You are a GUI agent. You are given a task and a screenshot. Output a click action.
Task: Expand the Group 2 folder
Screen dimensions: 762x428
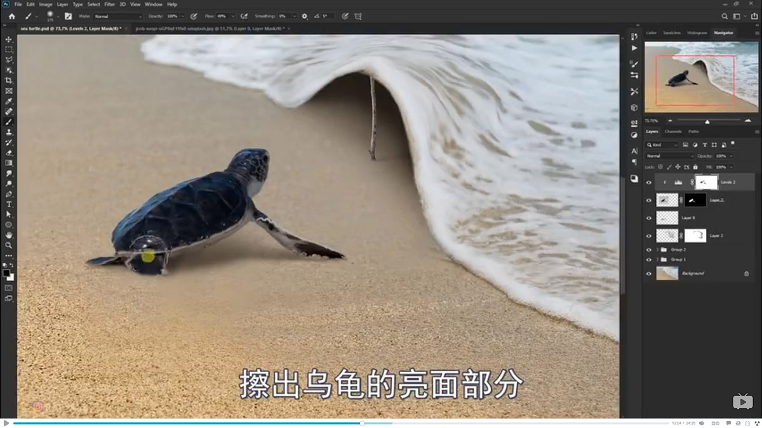657,249
